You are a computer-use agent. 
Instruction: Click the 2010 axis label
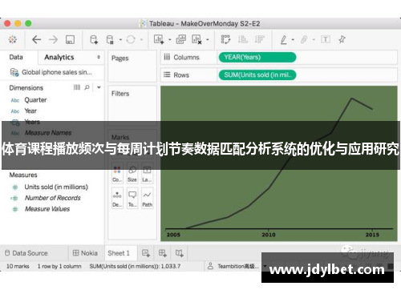[x=269, y=235]
